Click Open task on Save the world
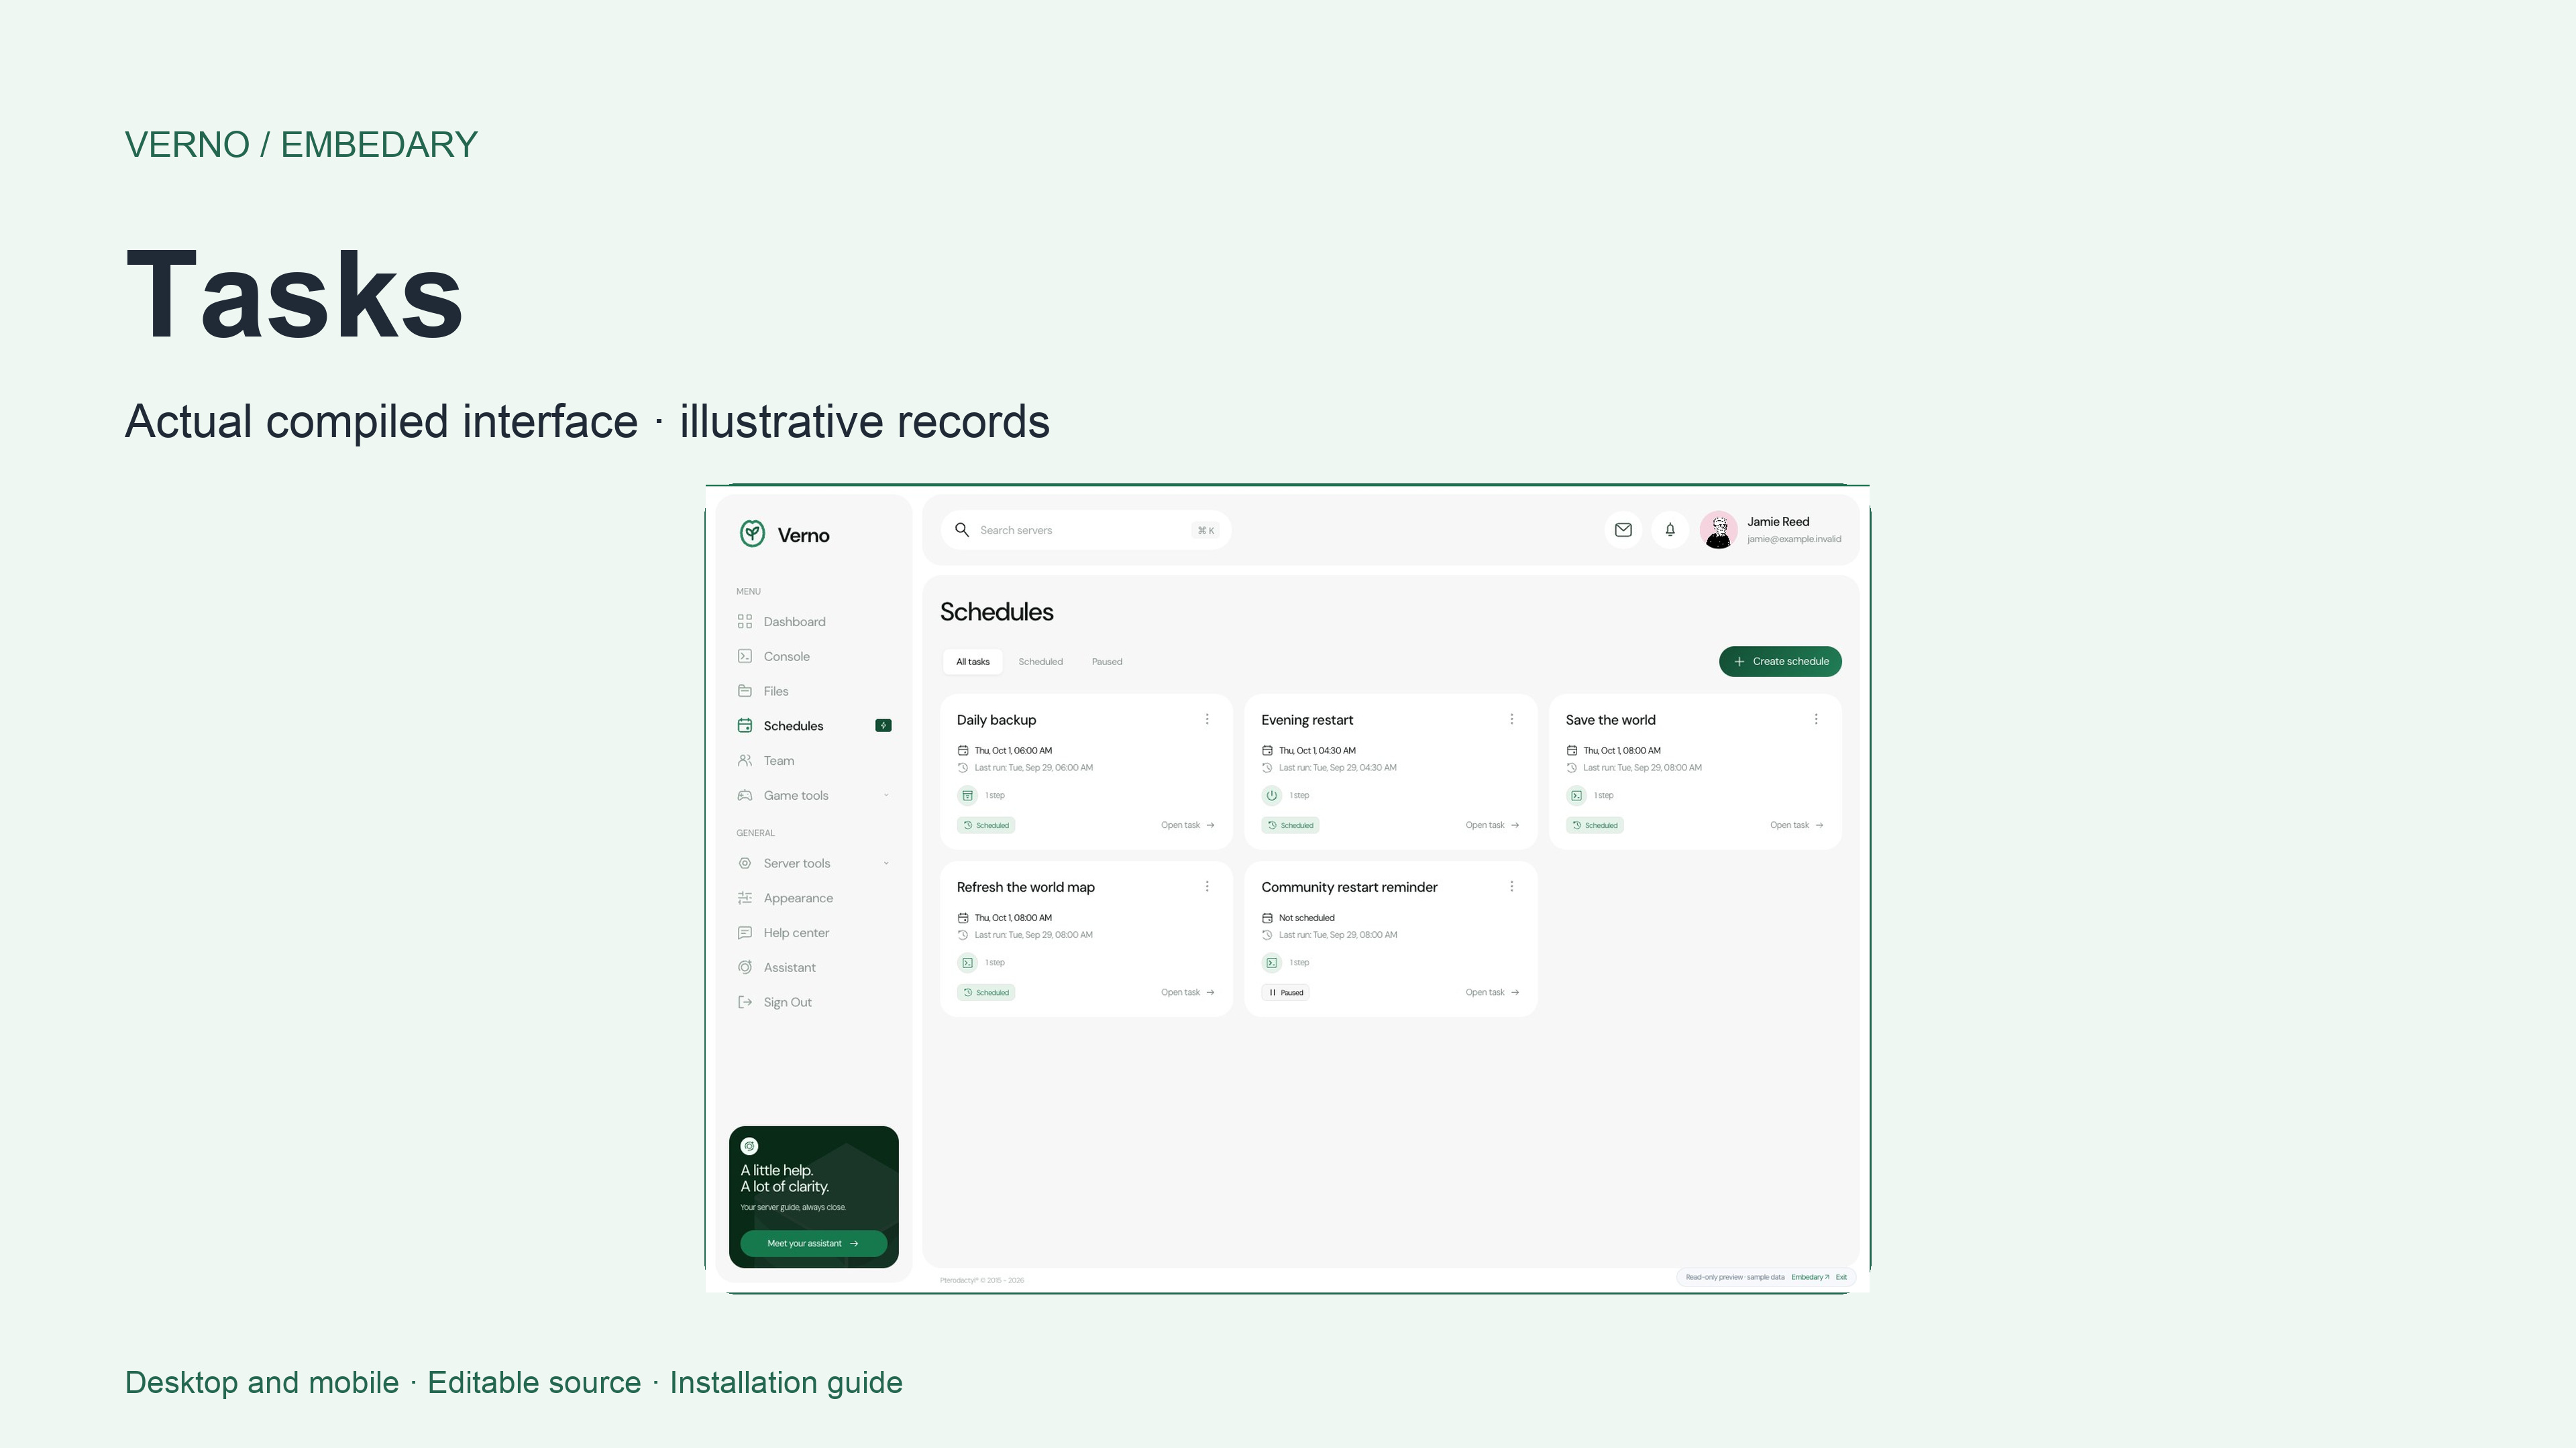 [1797, 825]
